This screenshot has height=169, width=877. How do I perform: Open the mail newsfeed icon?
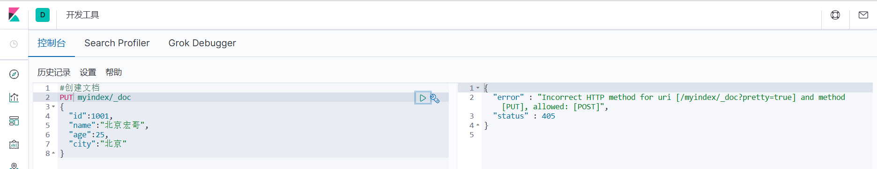863,15
